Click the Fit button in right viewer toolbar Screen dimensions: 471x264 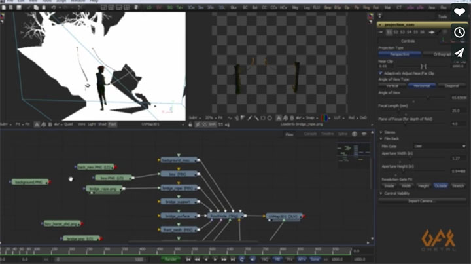tap(220, 118)
